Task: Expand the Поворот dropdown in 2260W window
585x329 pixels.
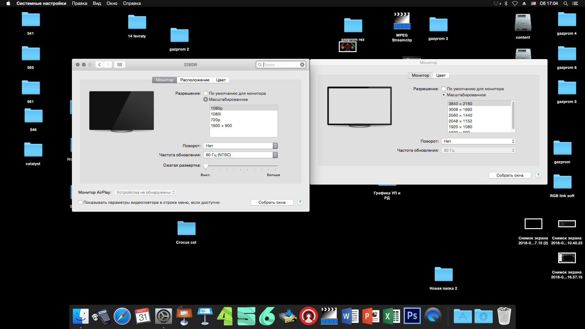Action: click(240, 146)
